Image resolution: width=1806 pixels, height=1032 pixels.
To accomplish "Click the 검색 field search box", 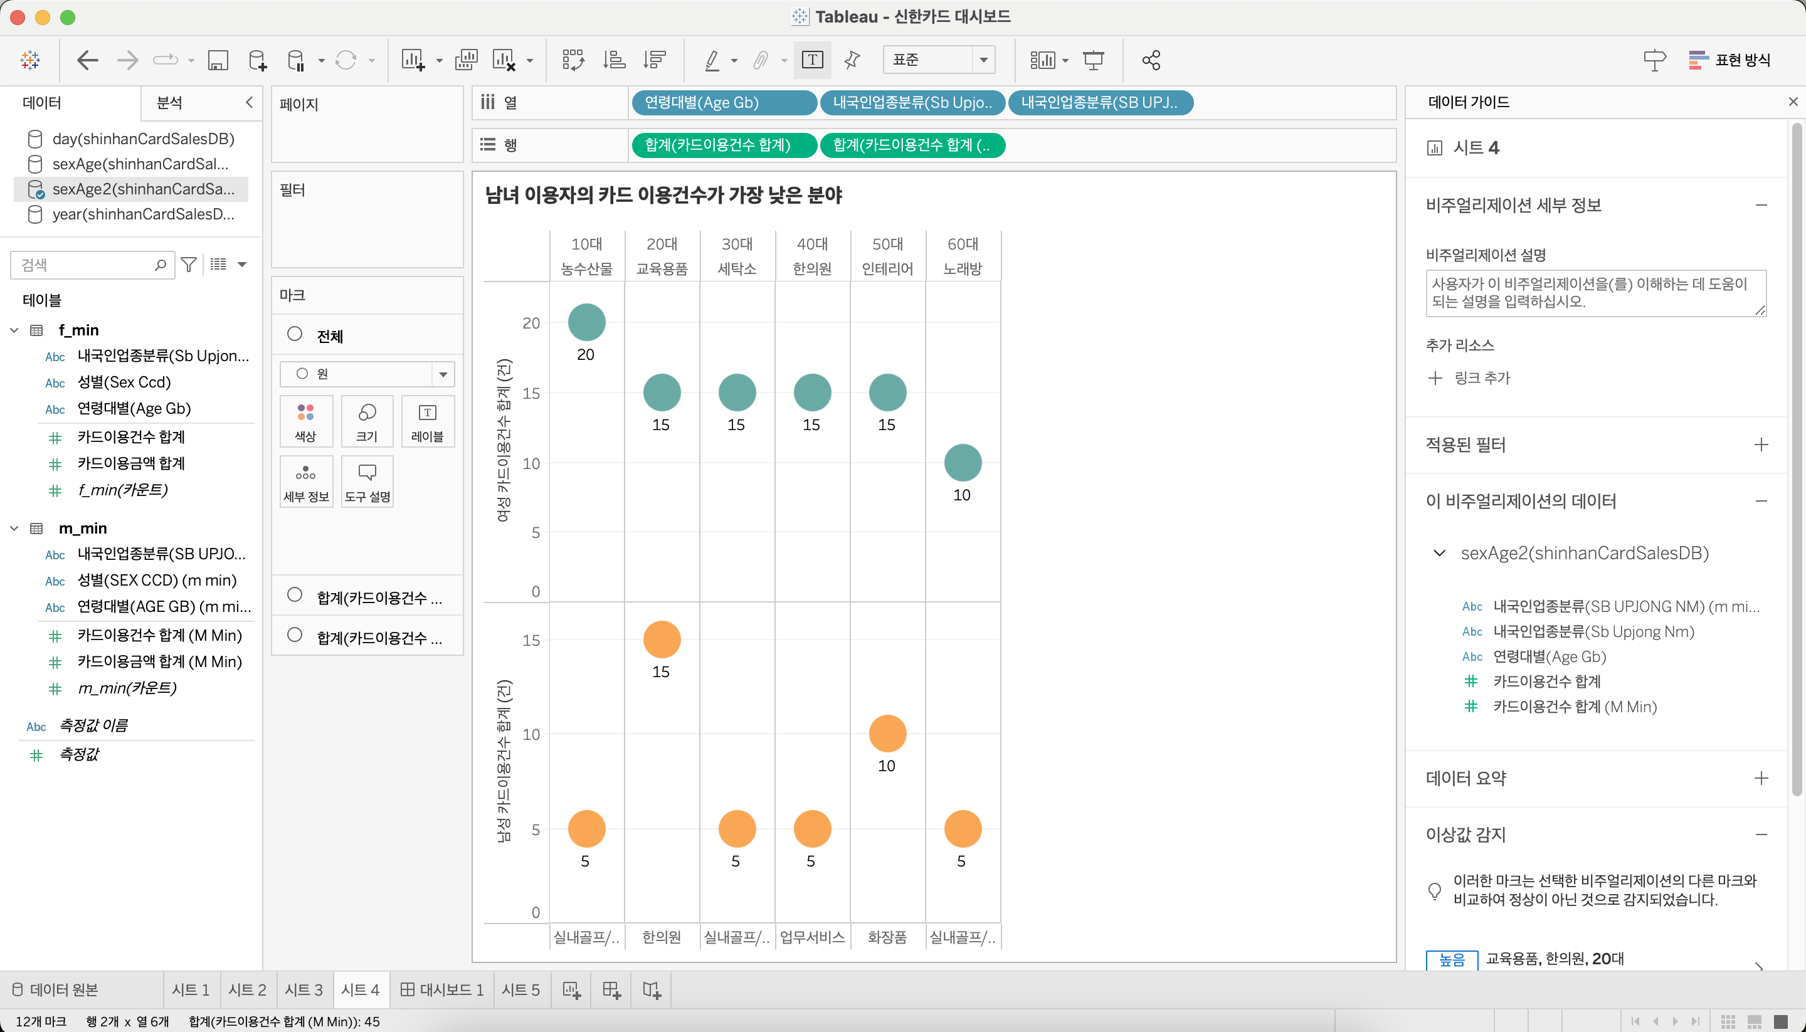I will (92, 265).
